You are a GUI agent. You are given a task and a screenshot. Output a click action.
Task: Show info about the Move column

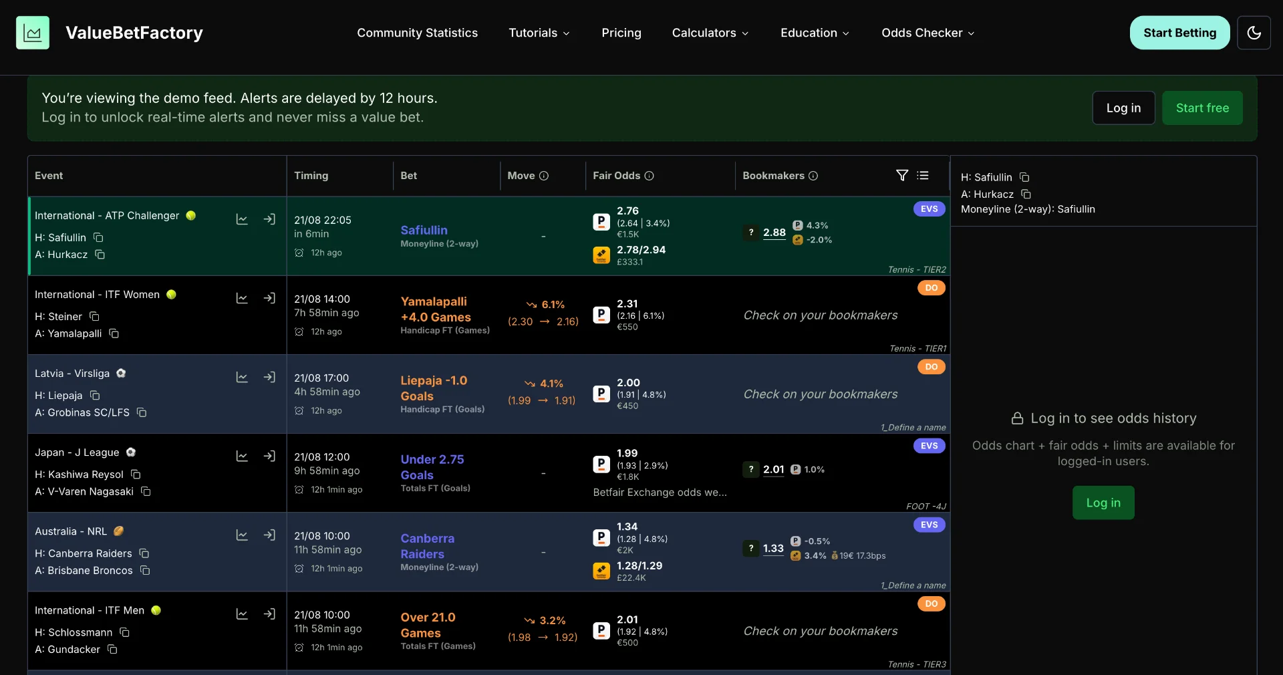click(544, 176)
